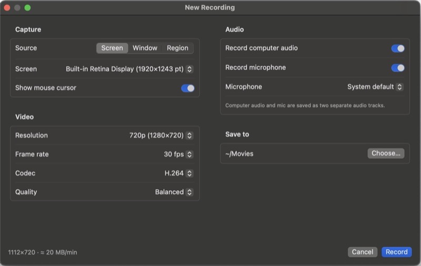
Task: Open the Frame rate dropdown
Action: click(178, 154)
